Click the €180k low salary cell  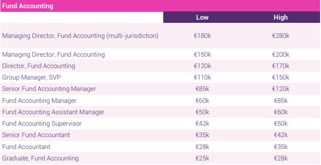point(203,36)
